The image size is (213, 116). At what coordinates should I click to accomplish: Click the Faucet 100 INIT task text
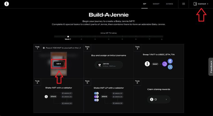pyautogui.click(x=63, y=48)
